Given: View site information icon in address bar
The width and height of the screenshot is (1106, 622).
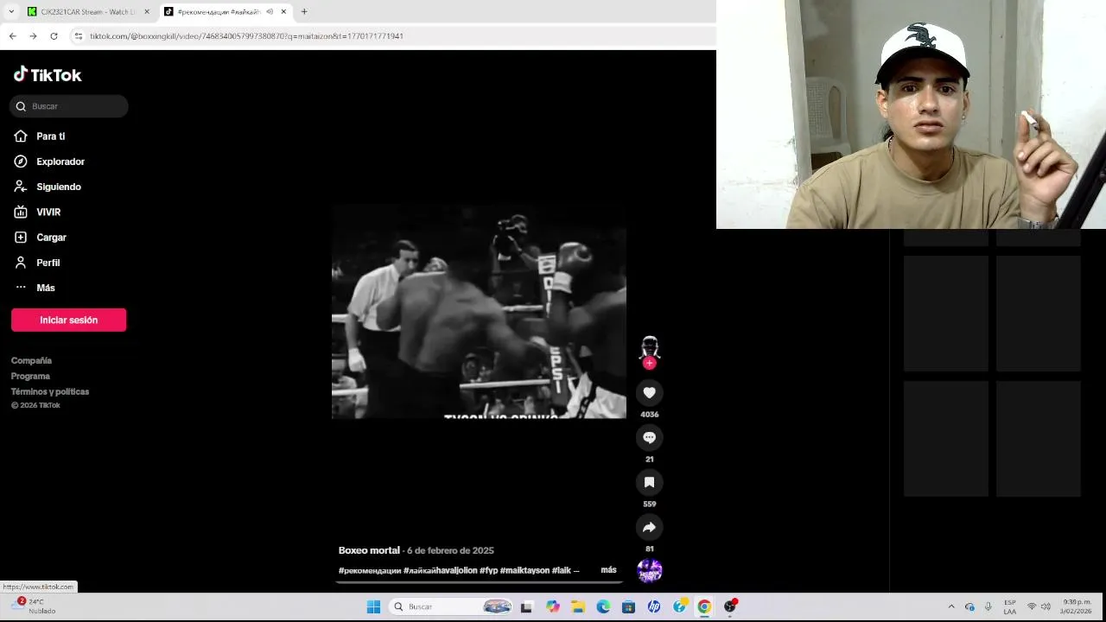Looking at the screenshot, I should click(78, 36).
